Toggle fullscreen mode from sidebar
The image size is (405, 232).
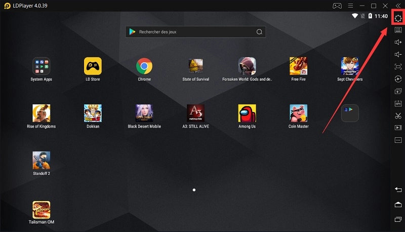coord(398,66)
